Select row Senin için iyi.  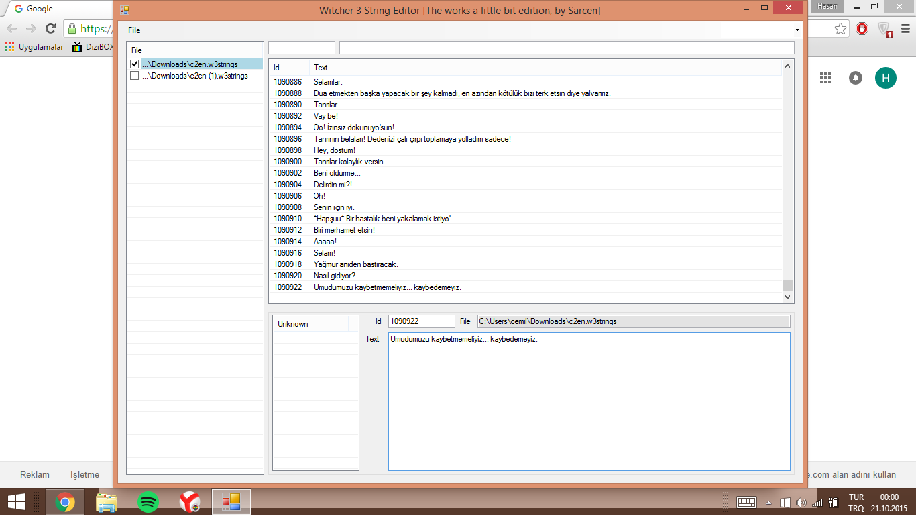[526, 207]
